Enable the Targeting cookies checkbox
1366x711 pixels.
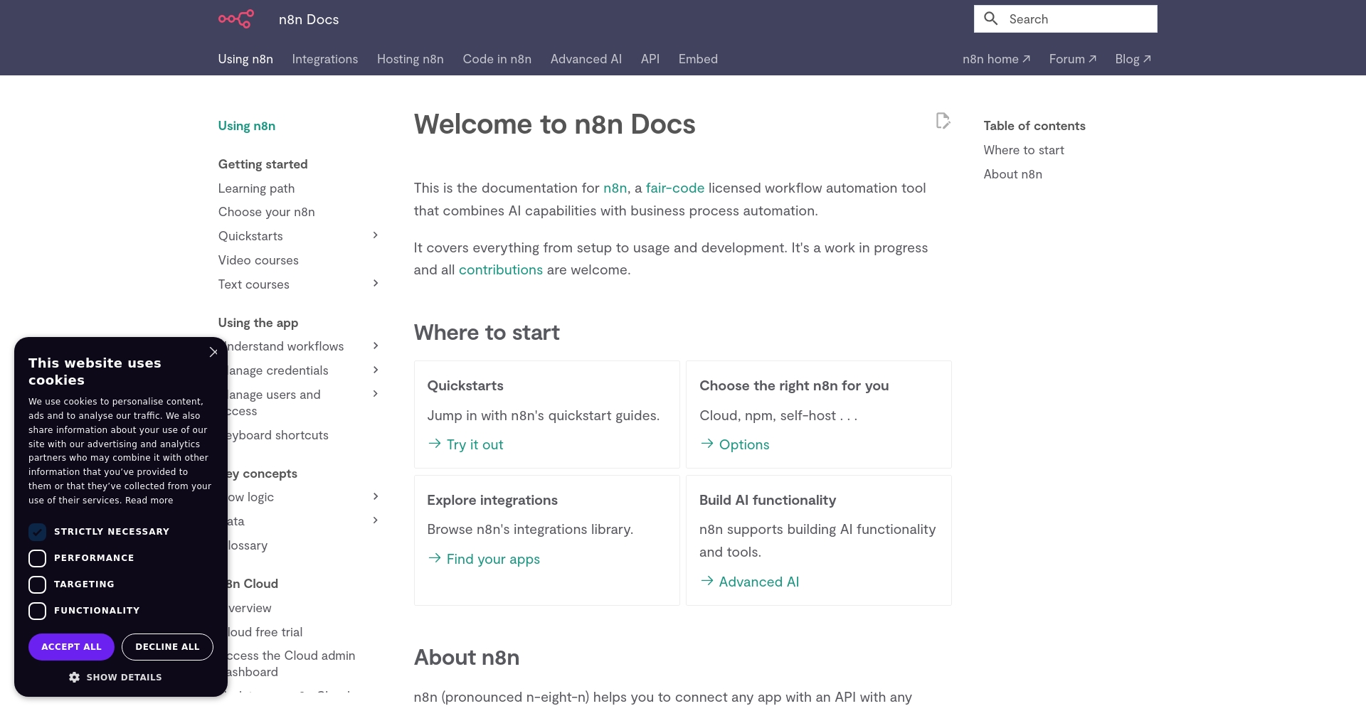pos(38,584)
